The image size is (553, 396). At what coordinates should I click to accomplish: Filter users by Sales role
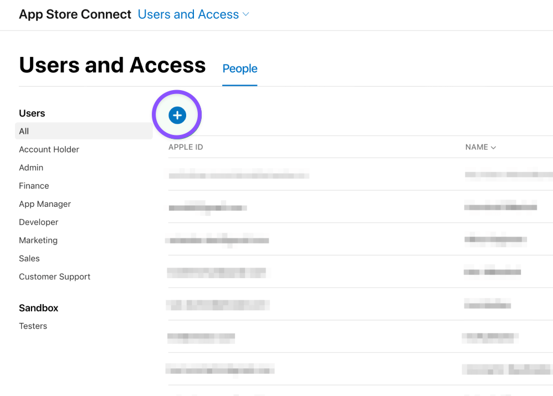click(x=29, y=258)
